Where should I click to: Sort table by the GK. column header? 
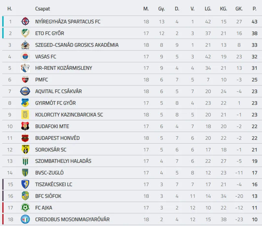pos(239,9)
